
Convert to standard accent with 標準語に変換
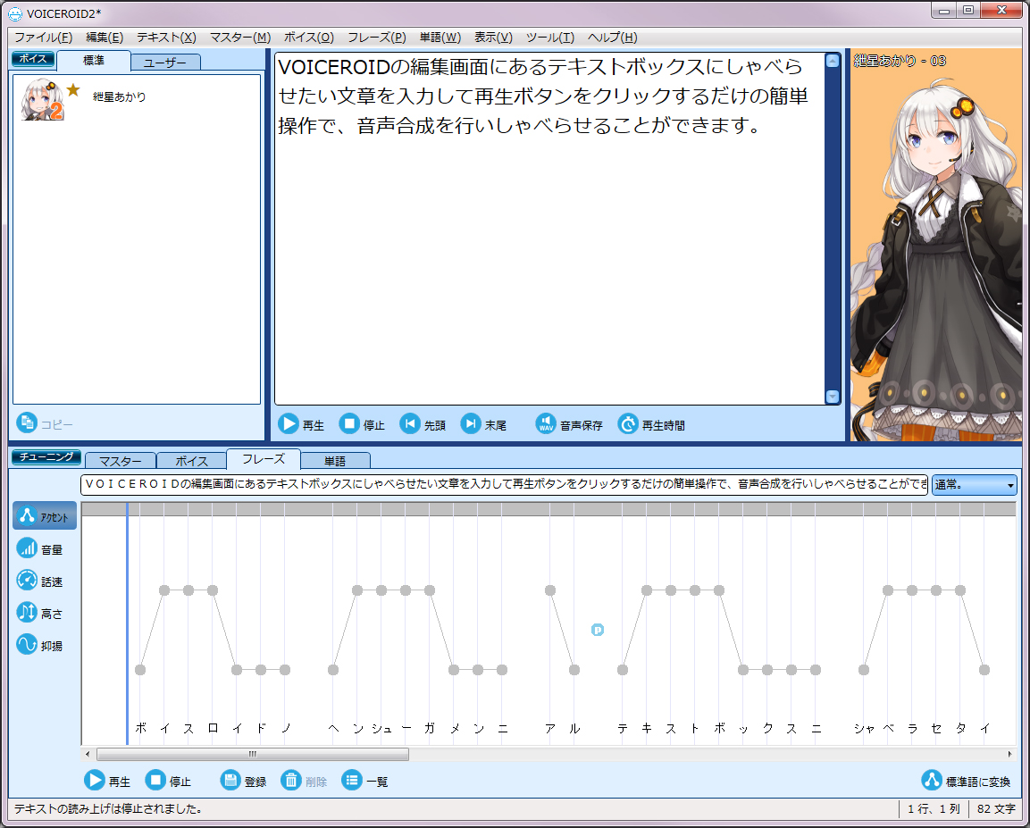[966, 780]
